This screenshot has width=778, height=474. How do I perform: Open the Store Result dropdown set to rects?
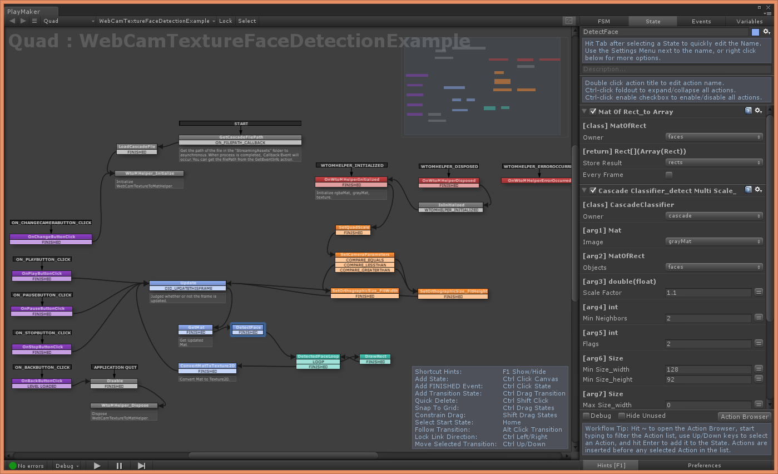(713, 162)
